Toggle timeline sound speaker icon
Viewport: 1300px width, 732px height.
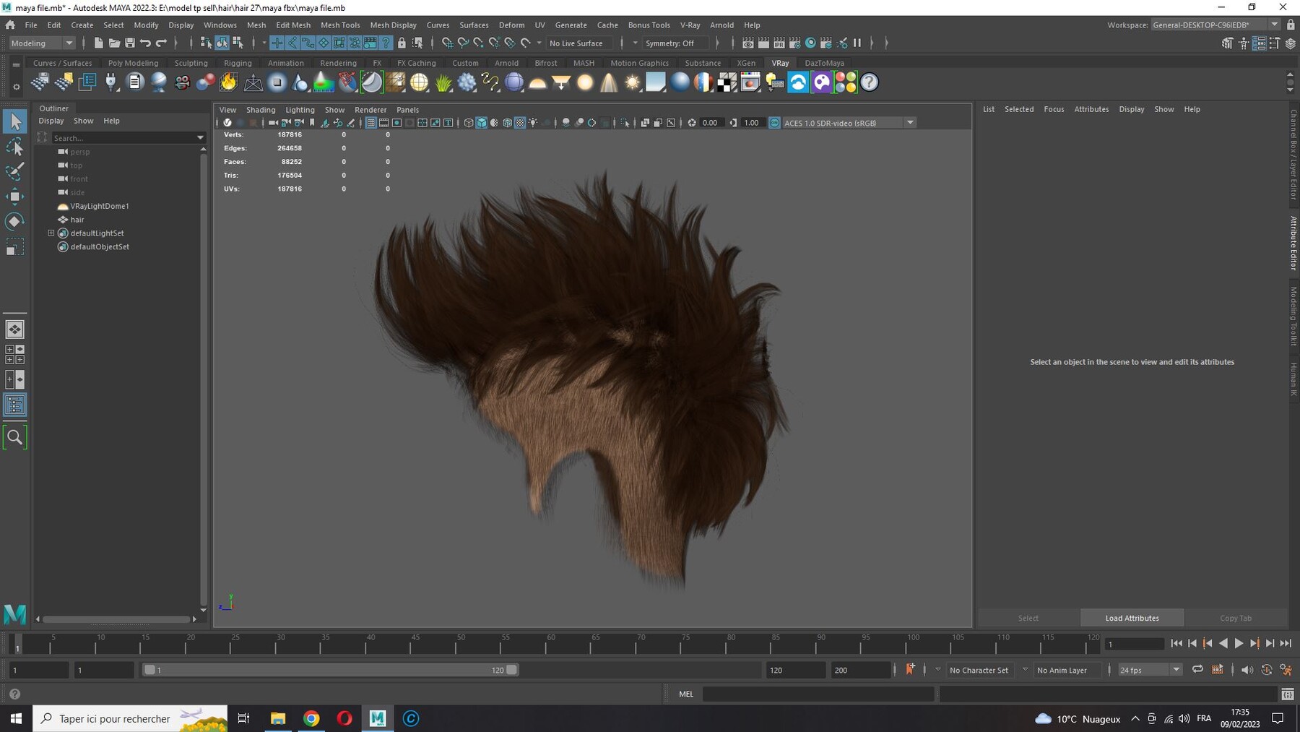click(x=1247, y=670)
